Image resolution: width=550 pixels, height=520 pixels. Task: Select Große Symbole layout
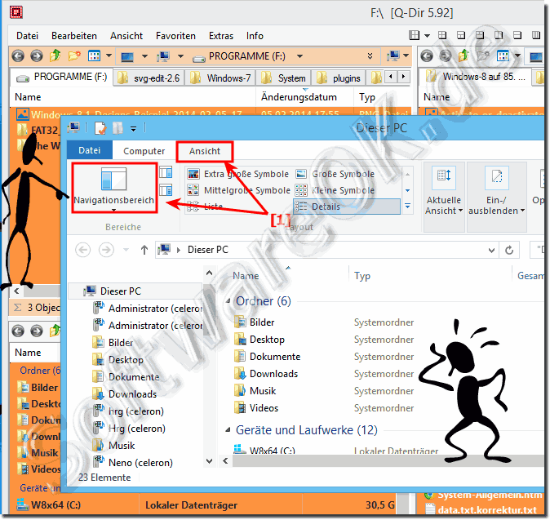[335, 174]
